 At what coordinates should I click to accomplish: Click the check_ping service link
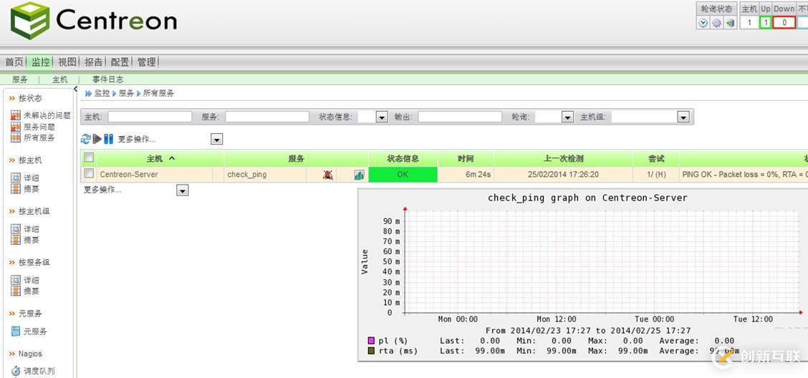247,175
